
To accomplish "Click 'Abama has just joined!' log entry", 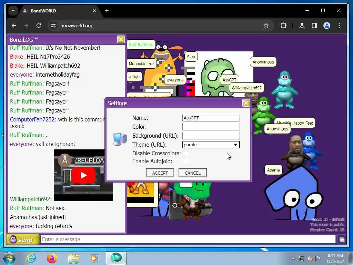I will 38,217.
